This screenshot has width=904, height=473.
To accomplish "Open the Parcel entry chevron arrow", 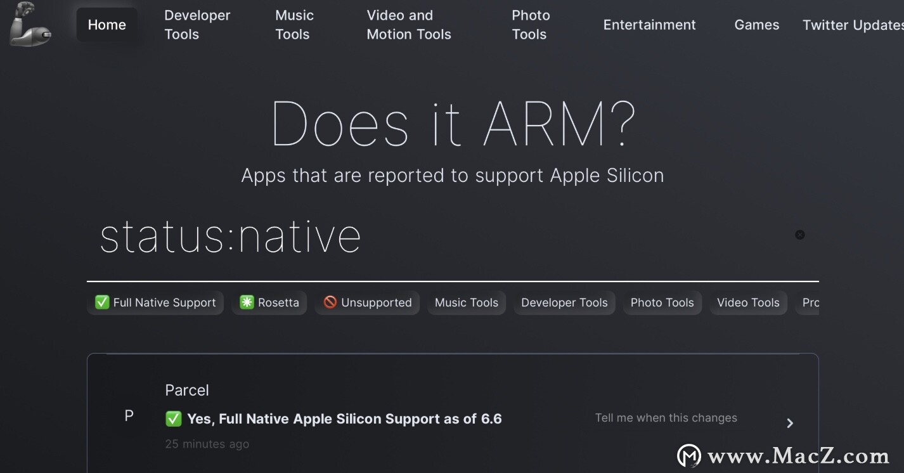I will click(x=790, y=423).
